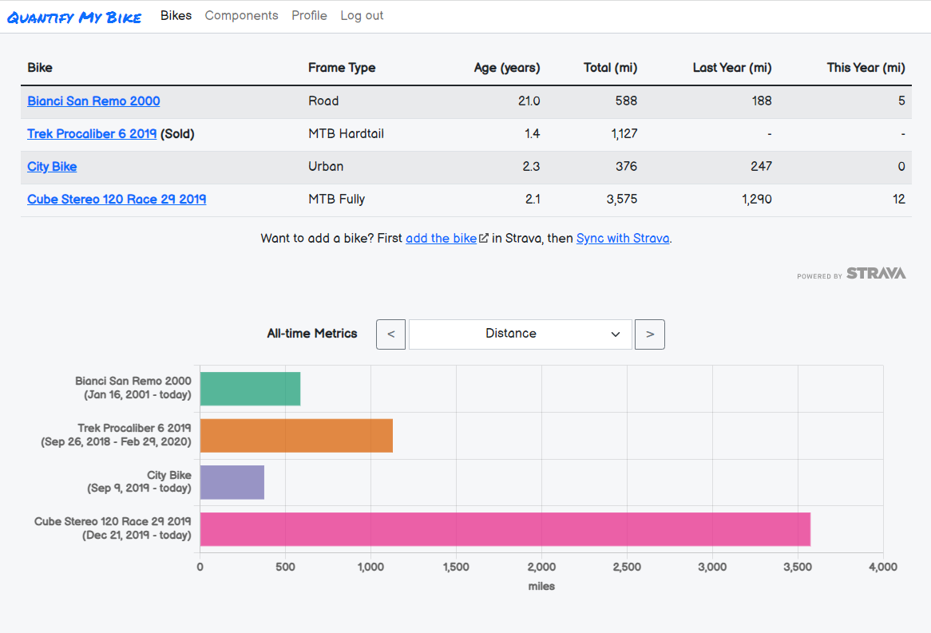Open Trek Procaliber 6 2019 bike link

tap(92, 133)
